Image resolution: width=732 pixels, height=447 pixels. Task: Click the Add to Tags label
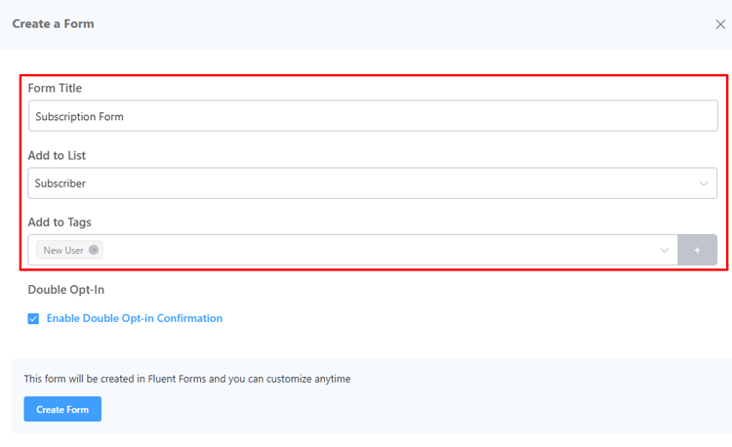(x=60, y=223)
